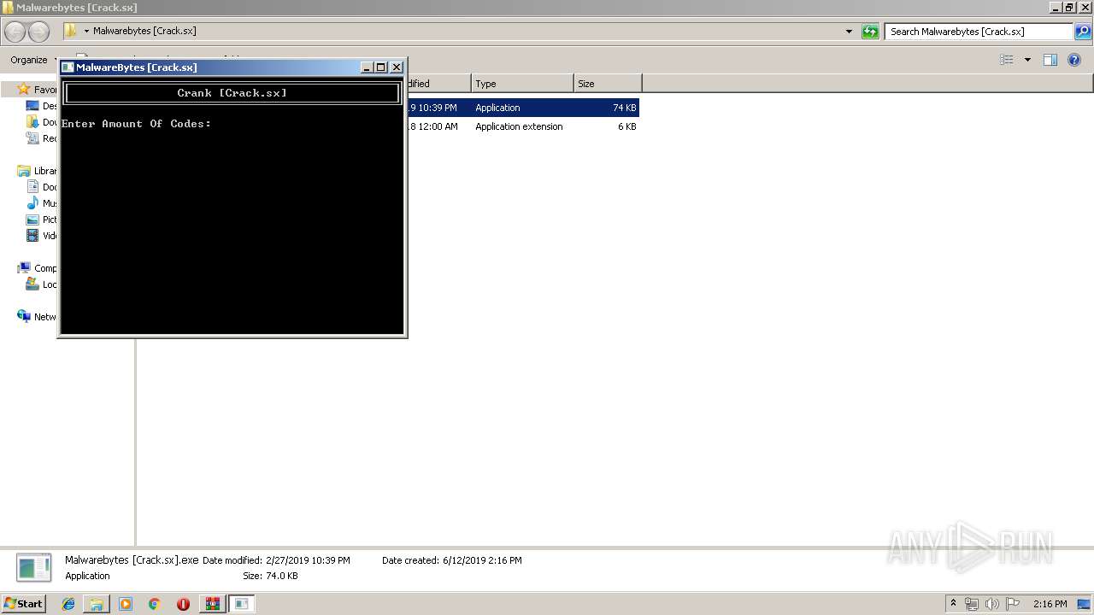Show hidden tray icons arrow
Image resolution: width=1094 pixels, height=615 pixels.
click(954, 604)
